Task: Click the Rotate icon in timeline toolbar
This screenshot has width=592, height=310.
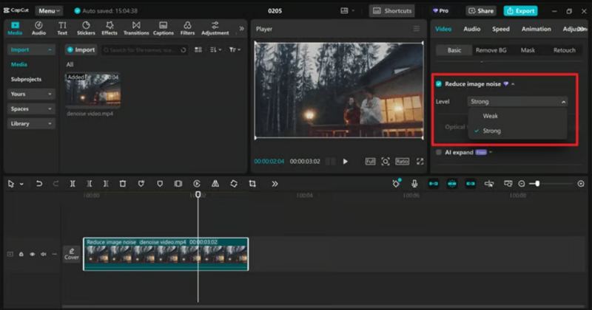Action: pyautogui.click(x=234, y=184)
